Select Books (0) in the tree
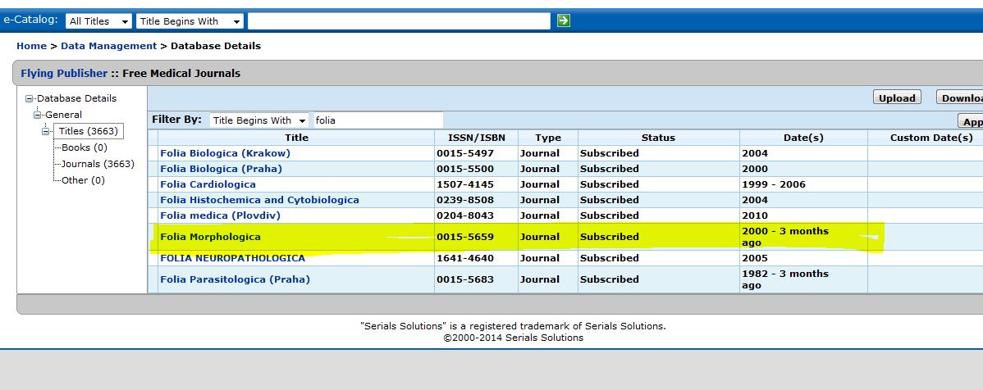This screenshot has width=983, height=390. click(x=84, y=147)
